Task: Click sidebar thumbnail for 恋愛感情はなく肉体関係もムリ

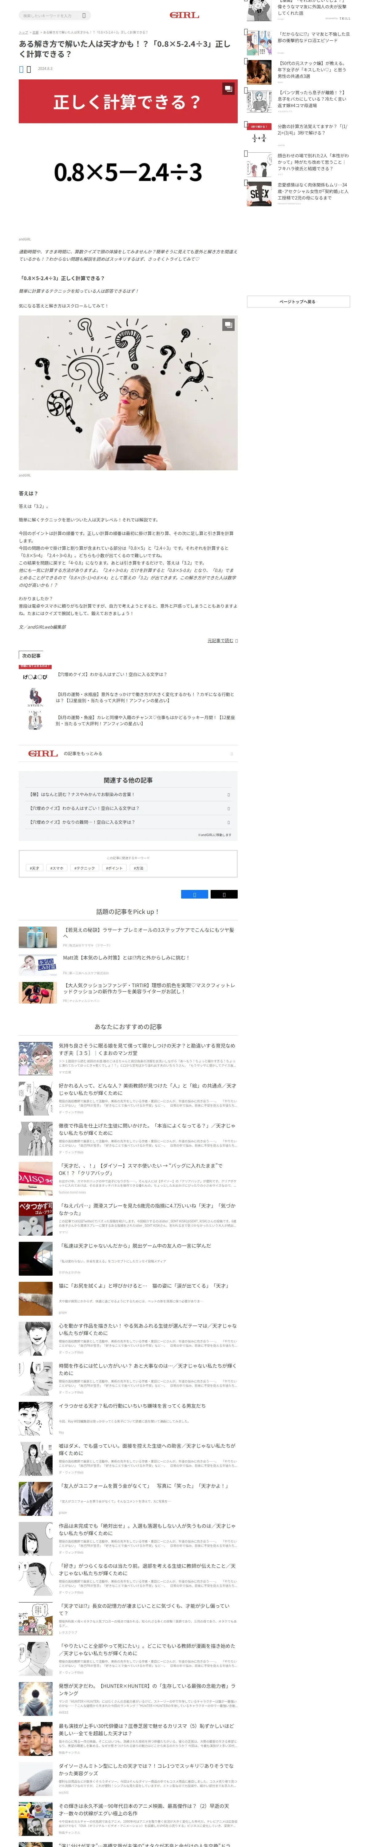Action: tap(259, 193)
